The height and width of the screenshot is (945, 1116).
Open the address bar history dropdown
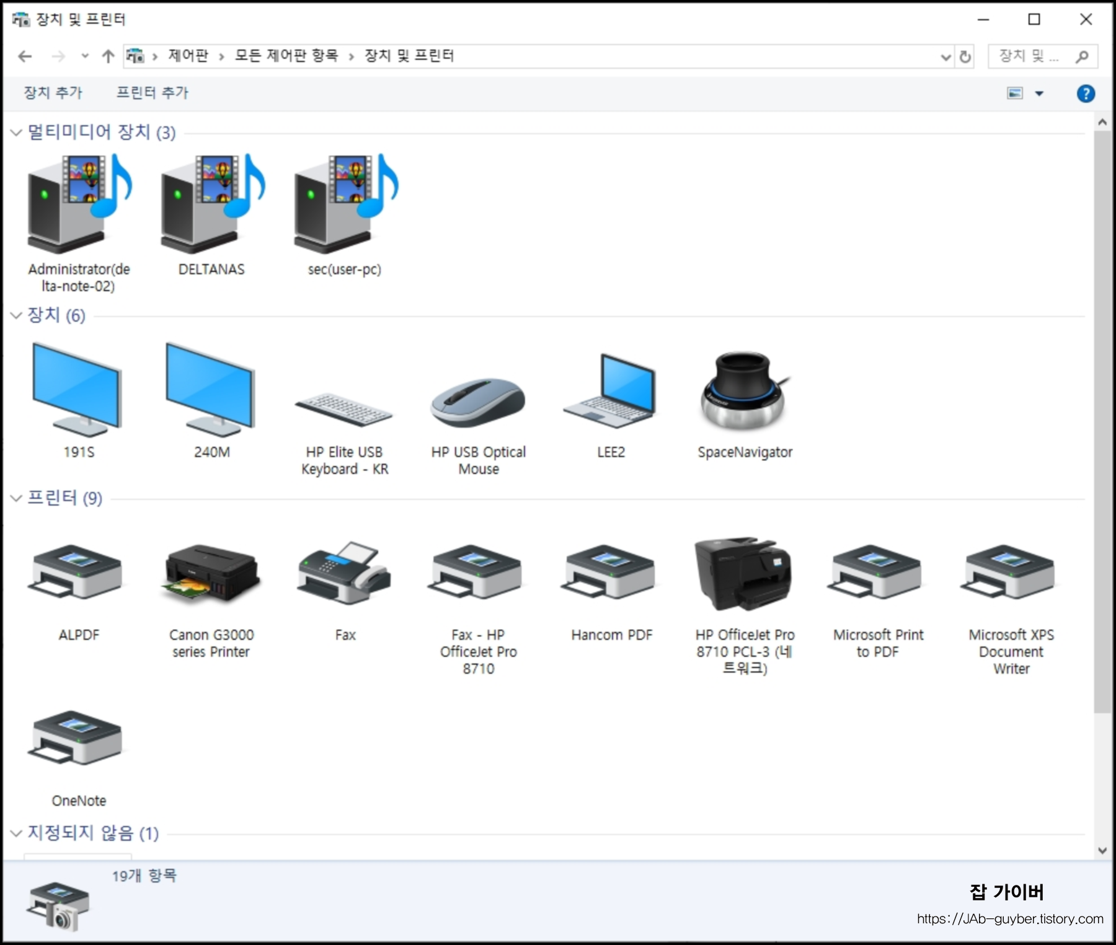[x=945, y=58]
